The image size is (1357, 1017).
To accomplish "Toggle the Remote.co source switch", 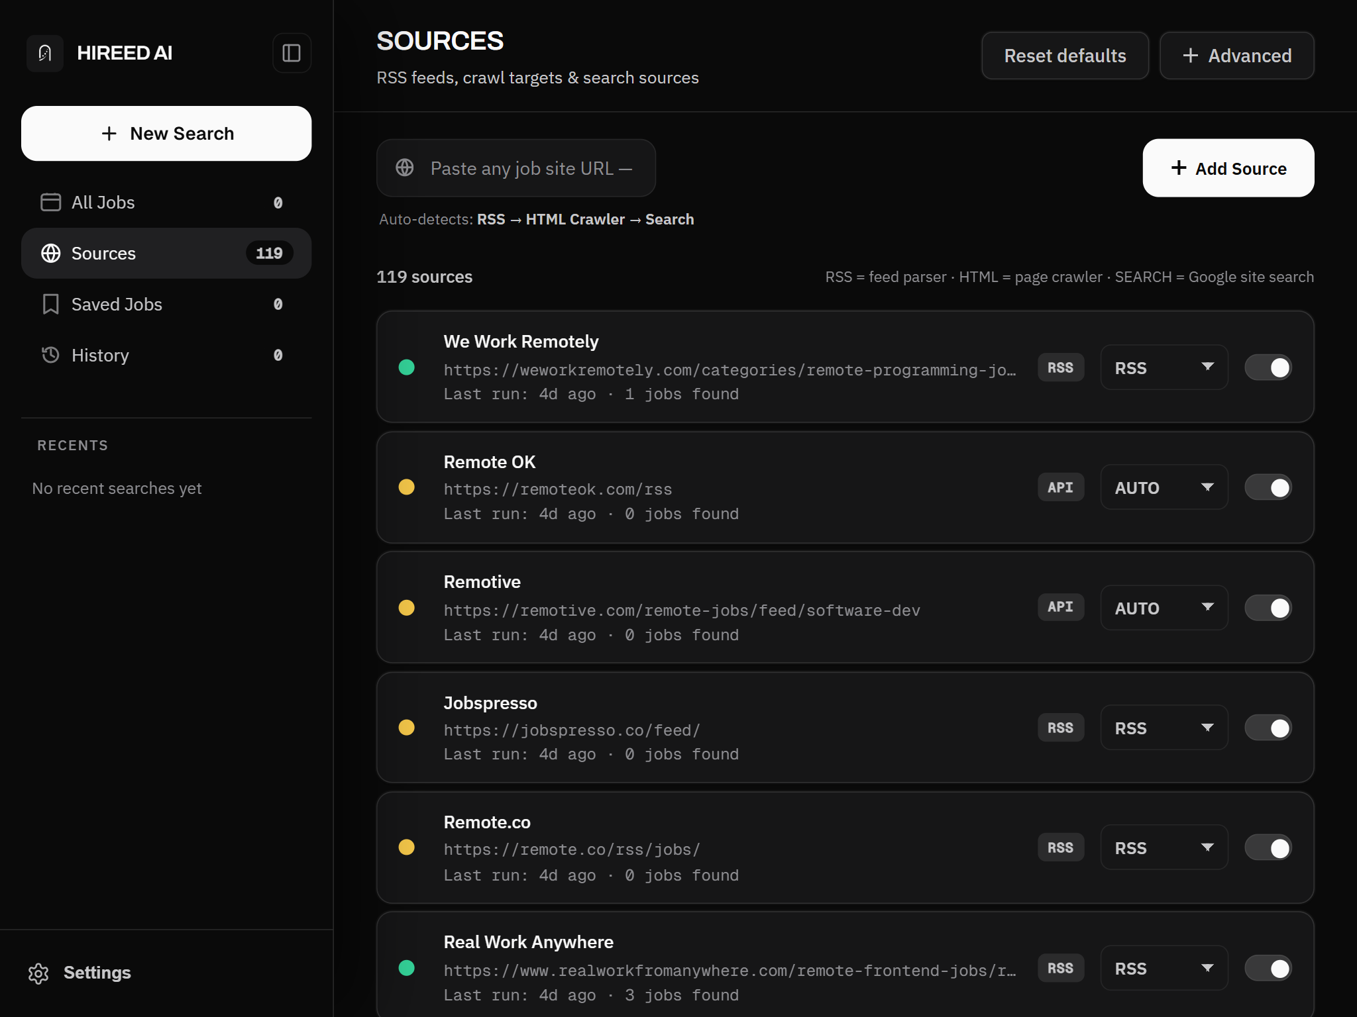I will (1268, 848).
